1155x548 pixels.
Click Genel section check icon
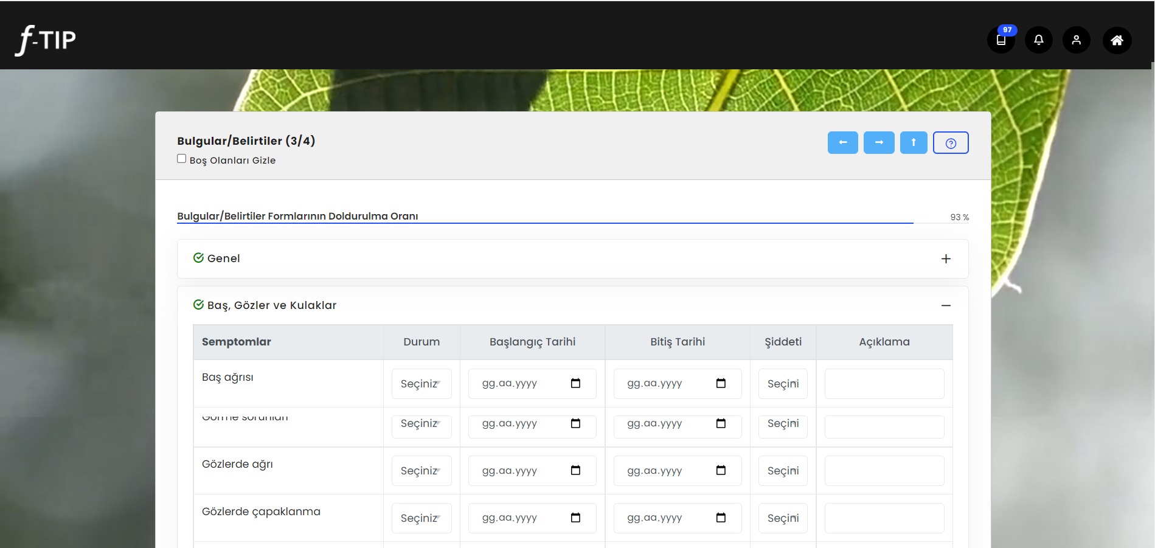(x=198, y=258)
